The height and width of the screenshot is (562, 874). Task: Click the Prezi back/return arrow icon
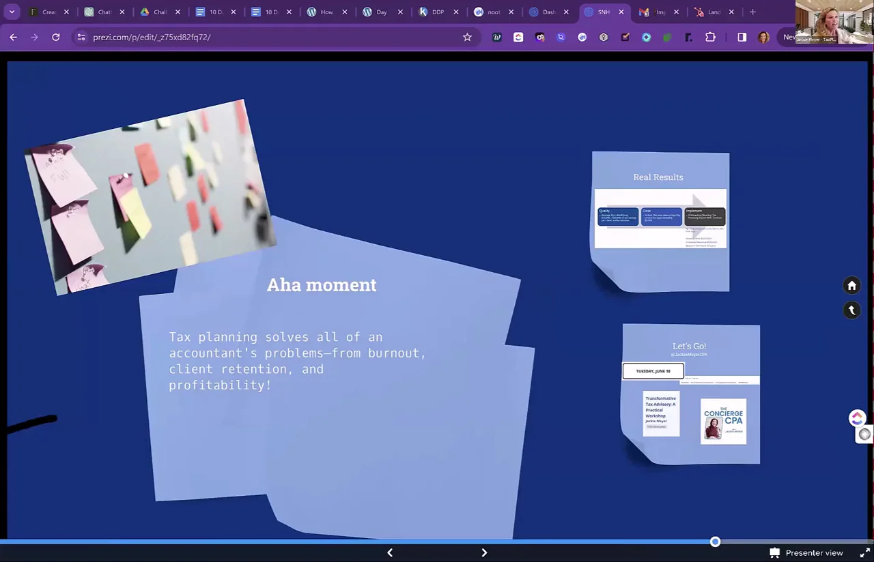pyautogui.click(x=851, y=310)
